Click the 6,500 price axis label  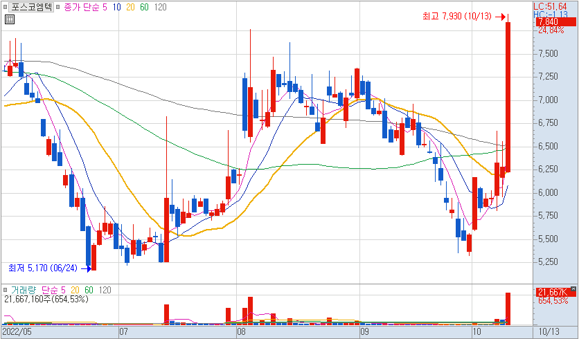click(548, 147)
